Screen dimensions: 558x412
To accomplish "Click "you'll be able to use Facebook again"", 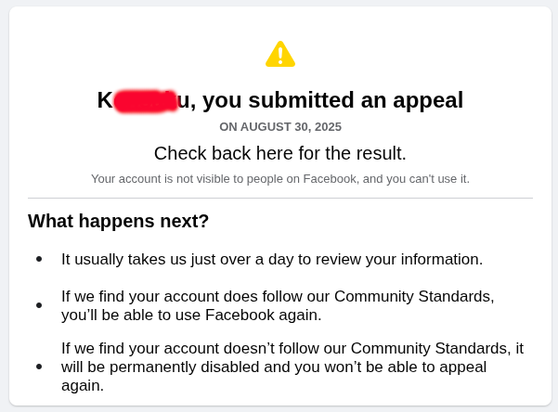I will (191, 315).
